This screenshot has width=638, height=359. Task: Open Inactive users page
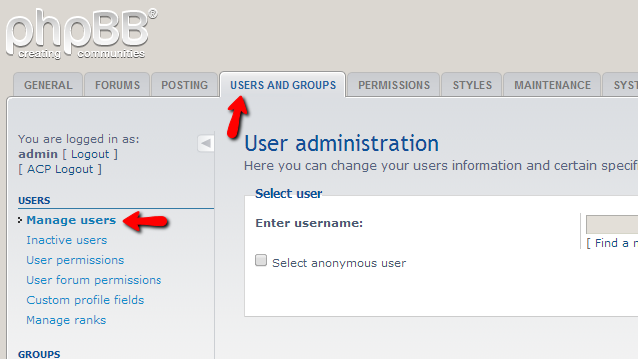coord(67,240)
